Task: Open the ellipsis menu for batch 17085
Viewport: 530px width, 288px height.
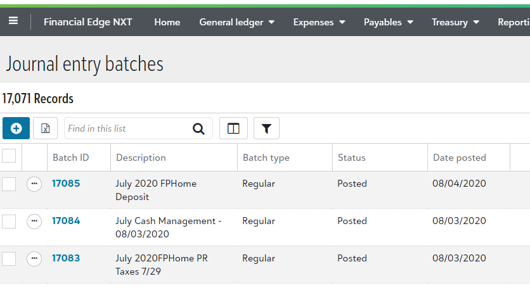Action: point(34,184)
